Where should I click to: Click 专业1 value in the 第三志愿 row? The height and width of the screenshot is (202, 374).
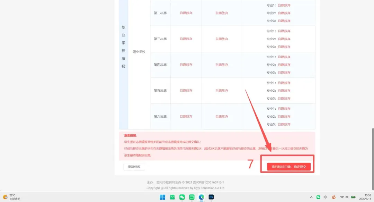(284, 31)
